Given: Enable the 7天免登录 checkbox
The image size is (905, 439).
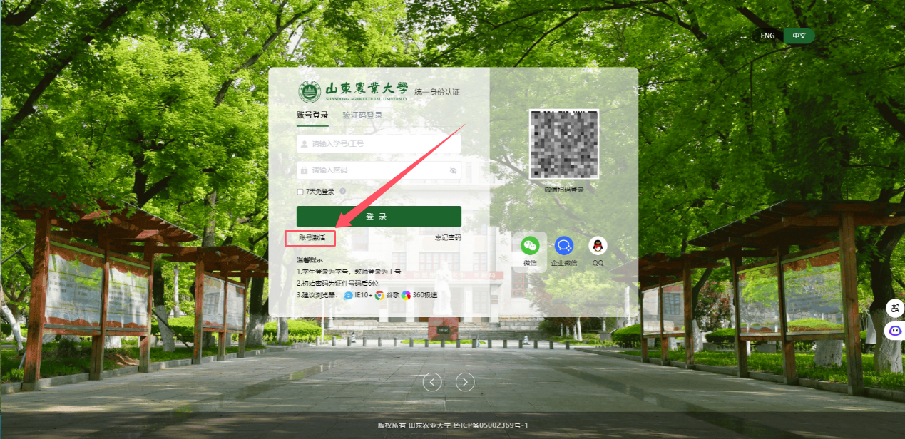Looking at the screenshot, I should (300, 192).
